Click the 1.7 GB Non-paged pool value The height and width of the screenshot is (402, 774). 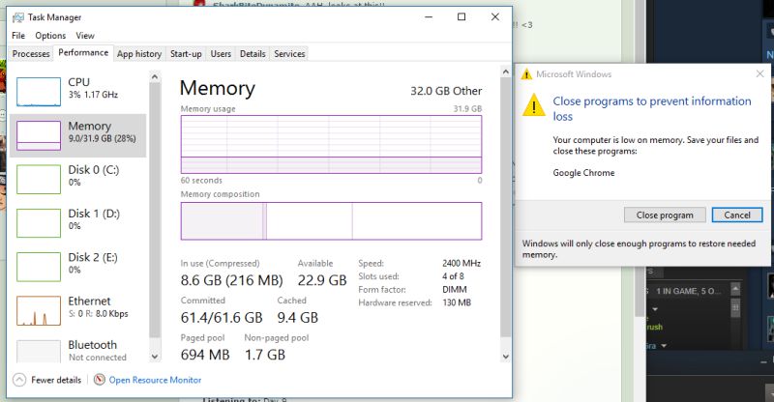(x=265, y=355)
